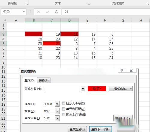Close the Find and Replace dialog
The image size is (150, 132).
[x=131, y=70]
